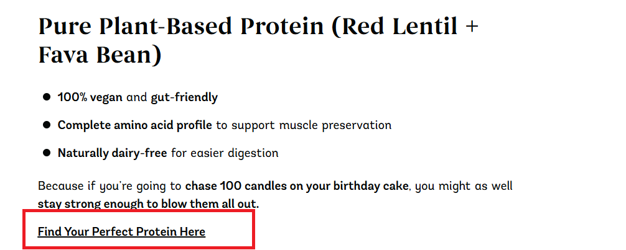Click the first bullet dot beside "100% vegan"
626x250 pixels.
pos(46,97)
